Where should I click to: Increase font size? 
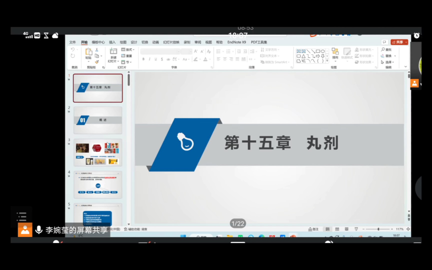[x=196, y=51]
